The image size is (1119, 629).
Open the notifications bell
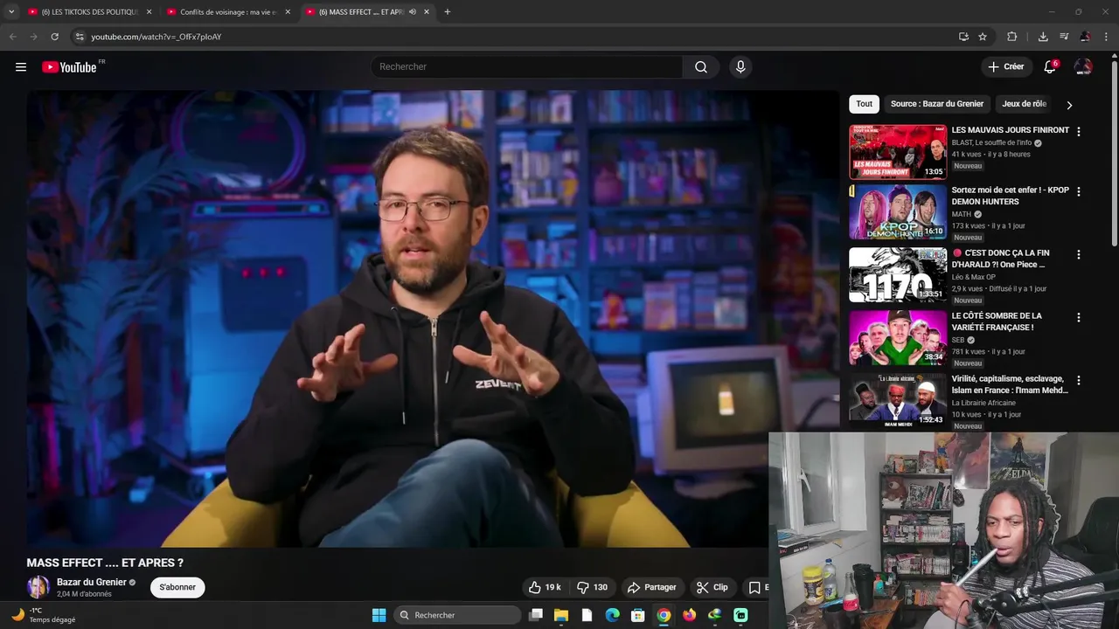click(x=1050, y=67)
